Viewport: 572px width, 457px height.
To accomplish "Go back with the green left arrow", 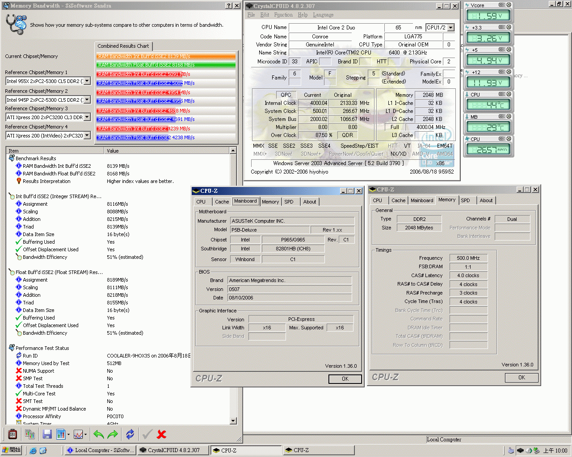I will (x=99, y=434).
